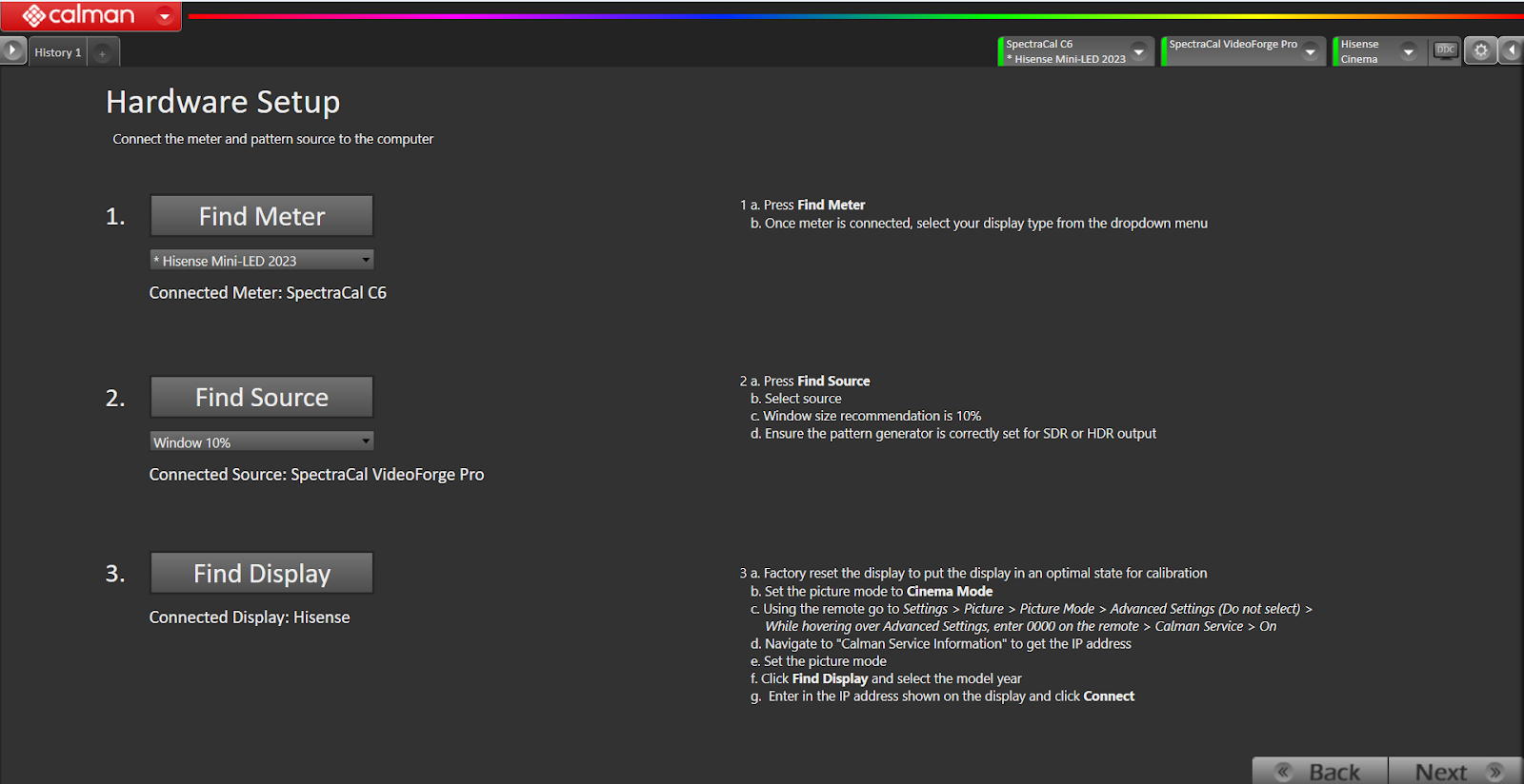Open settings with the gear icon
Screen dimensions: 1524x784
click(x=1480, y=50)
